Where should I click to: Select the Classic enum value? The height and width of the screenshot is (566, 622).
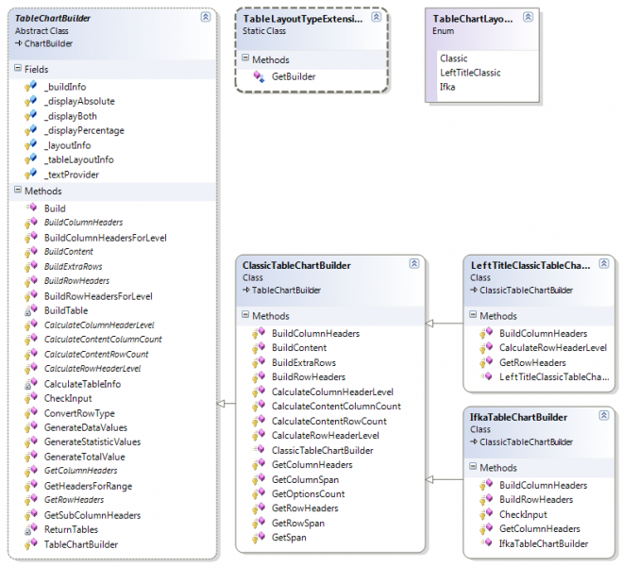tap(453, 58)
